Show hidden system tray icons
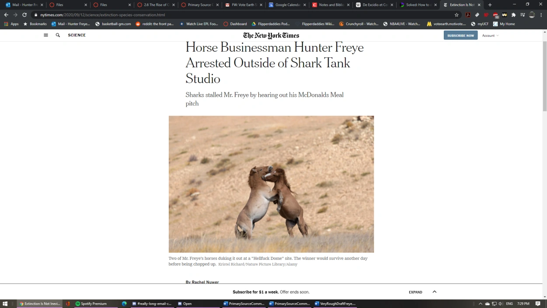The width and height of the screenshot is (547, 308). [481, 304]
